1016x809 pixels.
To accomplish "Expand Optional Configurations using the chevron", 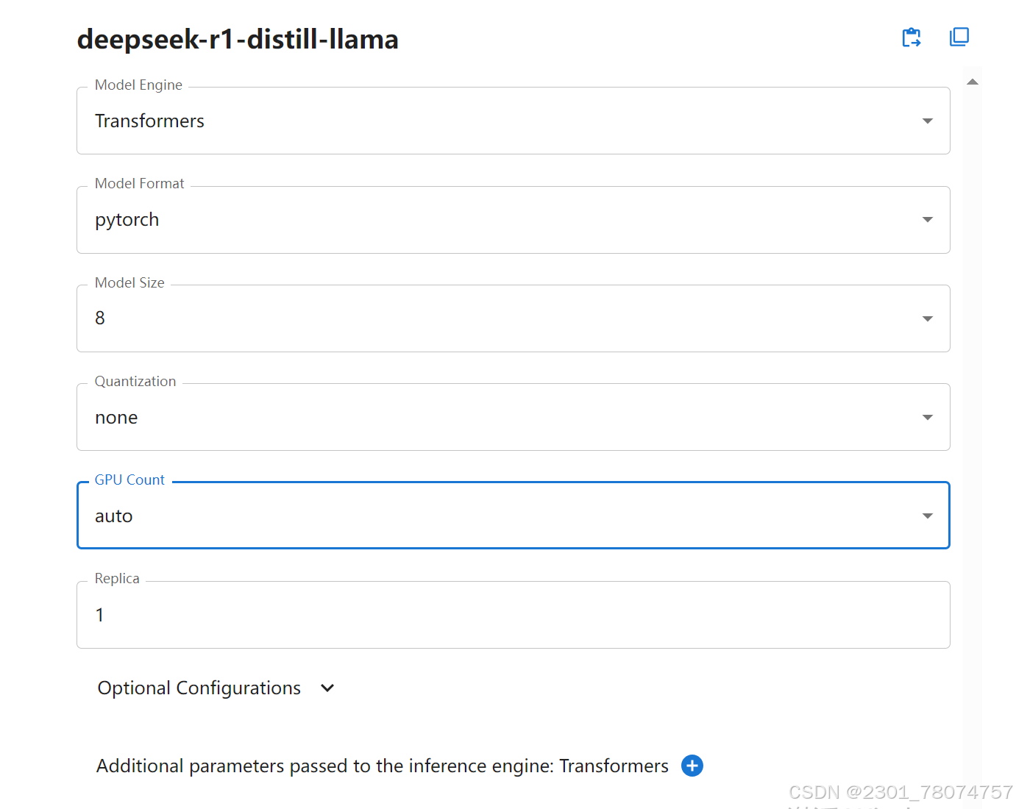I will click(327, 688).
